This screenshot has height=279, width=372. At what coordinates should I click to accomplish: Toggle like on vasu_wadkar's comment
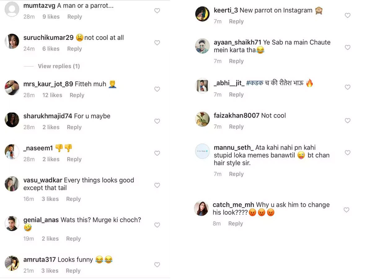(x=157, y=185)
